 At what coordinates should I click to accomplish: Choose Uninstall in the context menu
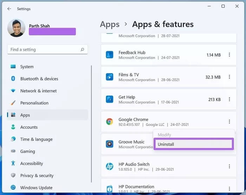pyautogui.click(x=194, y=144)
